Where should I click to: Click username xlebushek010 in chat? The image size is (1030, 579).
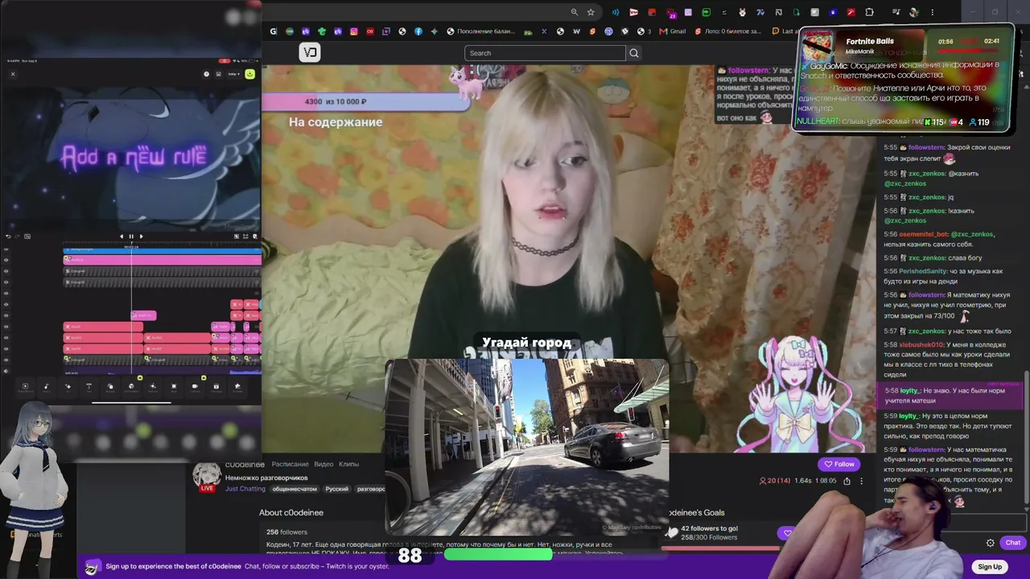(921, 345)
